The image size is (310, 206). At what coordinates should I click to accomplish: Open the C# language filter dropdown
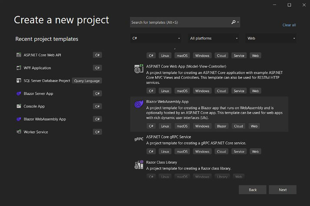(156, 38)
